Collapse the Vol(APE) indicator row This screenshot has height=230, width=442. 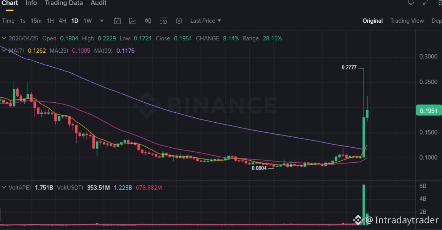(x=4, y=187)
